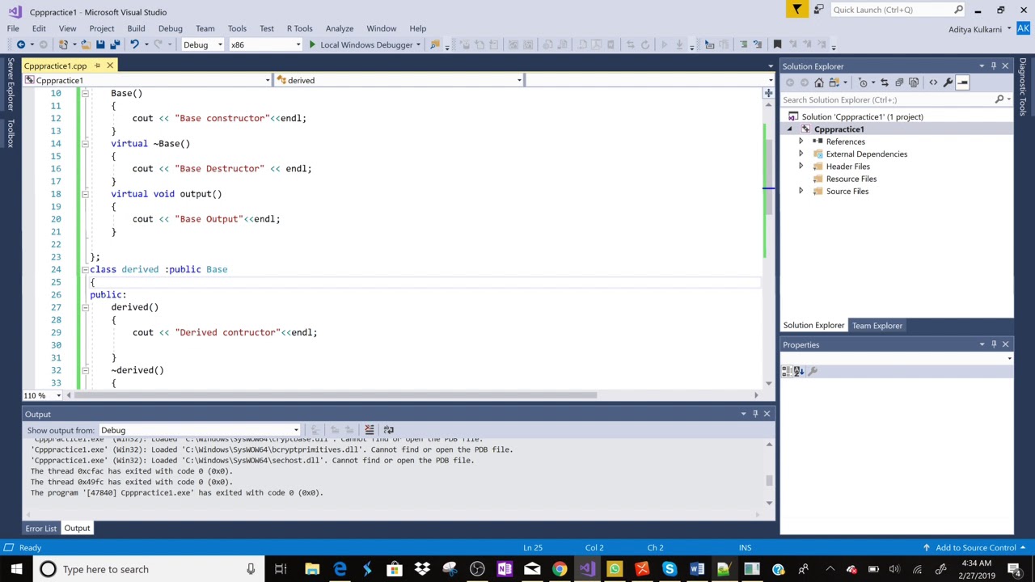The width and height of the screenshot is (1035, 582).
Task: Click the editor horizontal scrollbar thumb
Action: click(x=336, y=395)
